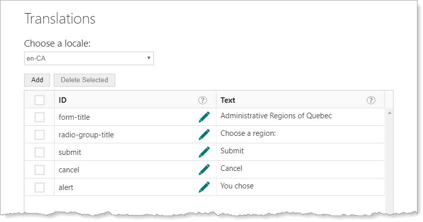Edit the submit row using its pencil
Screen dimensions: 423x222
coord(204,152)
